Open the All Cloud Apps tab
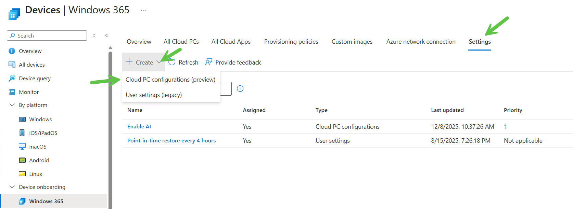Viewport: 573px width, 209px height. click(231, 42)
